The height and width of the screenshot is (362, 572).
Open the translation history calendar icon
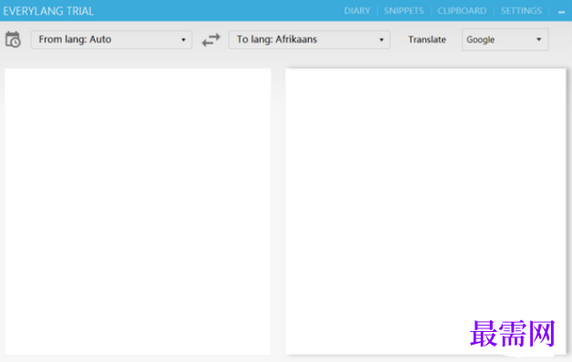[x=13, y=39]
